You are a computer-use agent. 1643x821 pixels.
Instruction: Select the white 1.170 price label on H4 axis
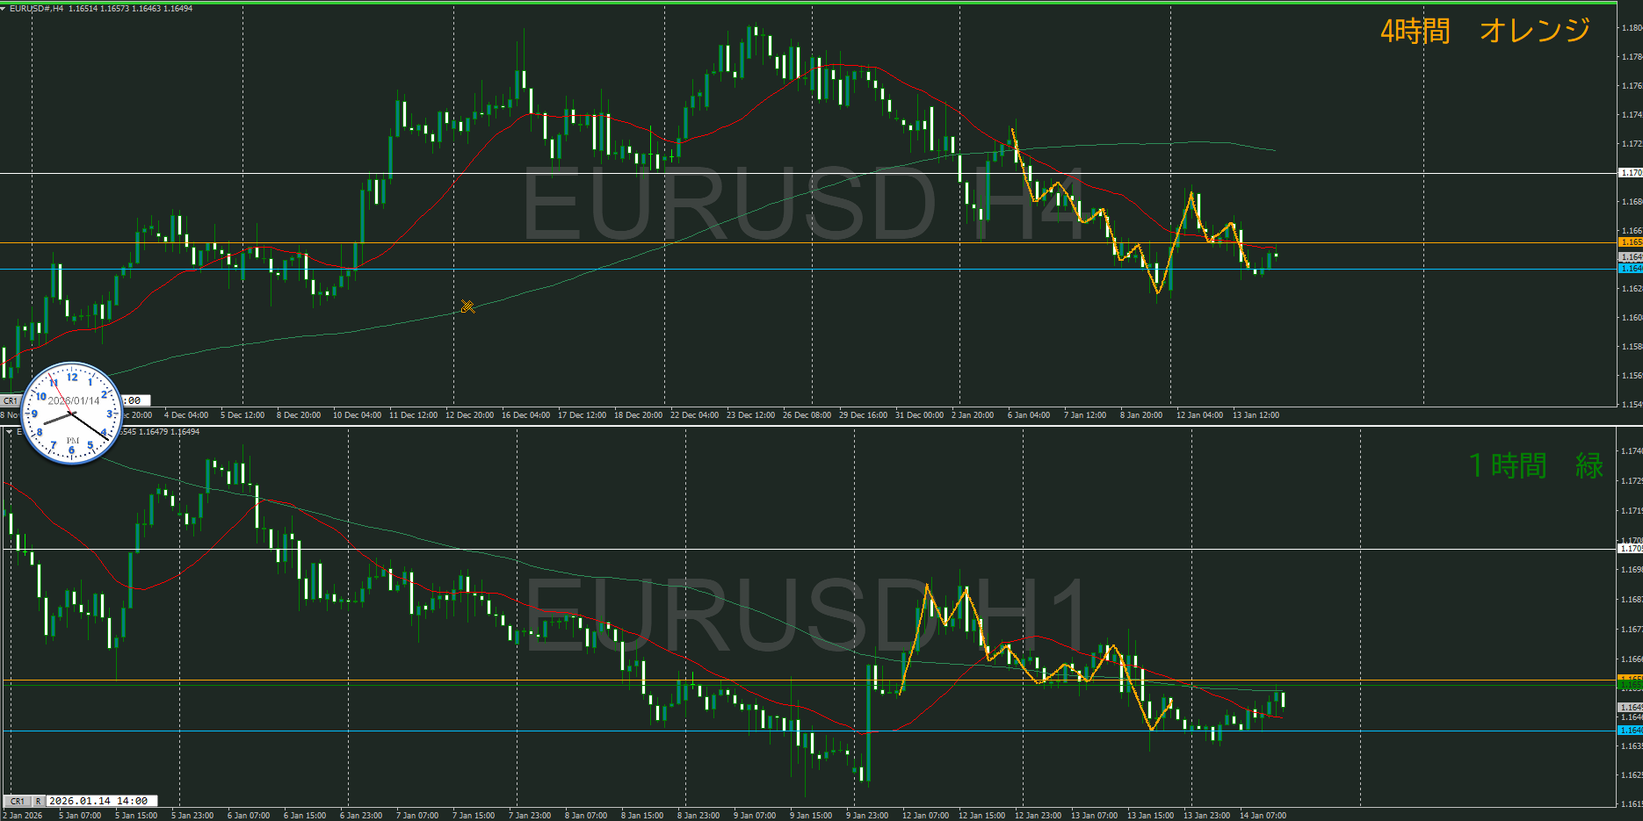pyautogui.click(x=1630, y=173)
